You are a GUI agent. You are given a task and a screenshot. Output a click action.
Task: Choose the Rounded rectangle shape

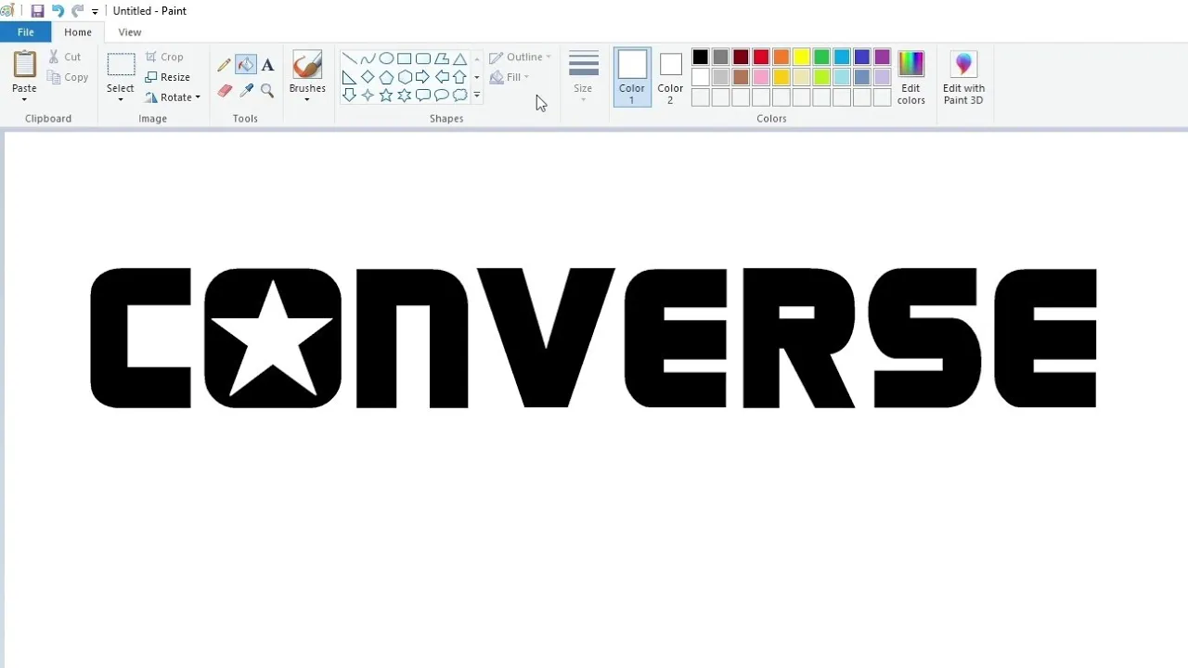click(x=423, y=58)
